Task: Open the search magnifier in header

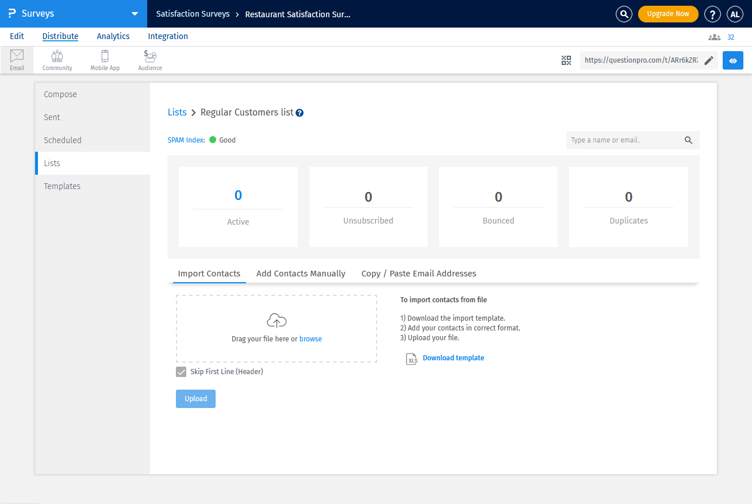Action: click(x=624, y=14)
